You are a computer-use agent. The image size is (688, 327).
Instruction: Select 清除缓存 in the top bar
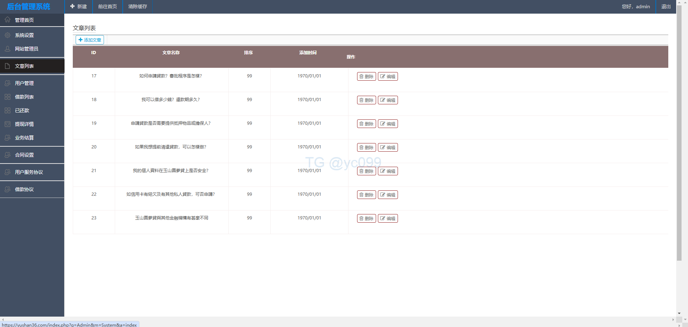pyautogui.click(x=138, y=6)
